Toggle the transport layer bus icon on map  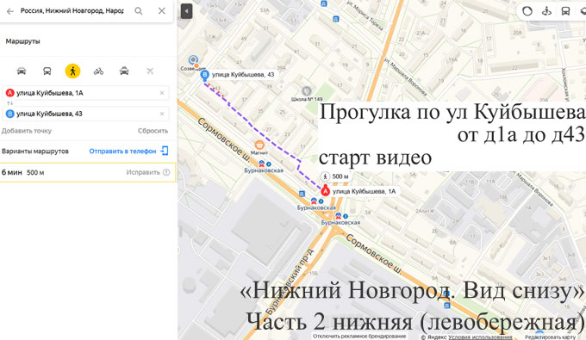pos(565,11)
